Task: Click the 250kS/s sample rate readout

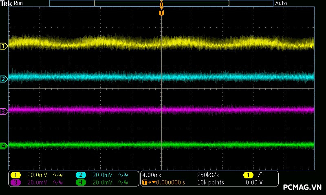Action: pos(208,175)
